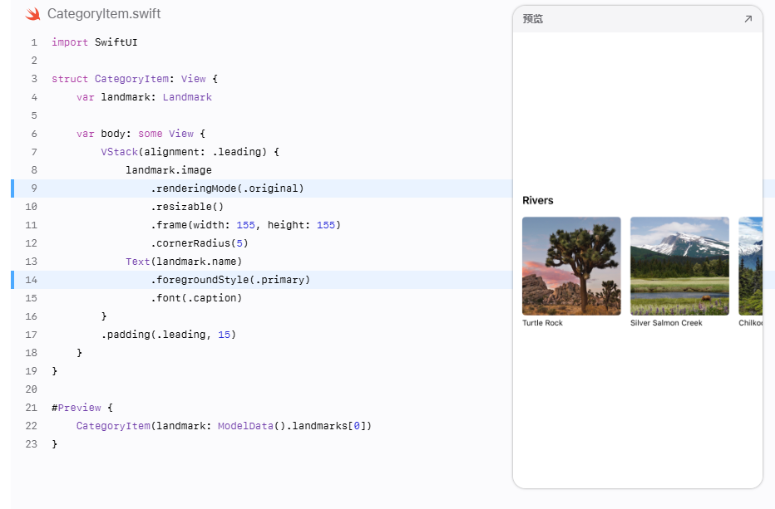Click the .resizable() modifier line
This screenshot has width=775, height=509.
coord(187,207)
